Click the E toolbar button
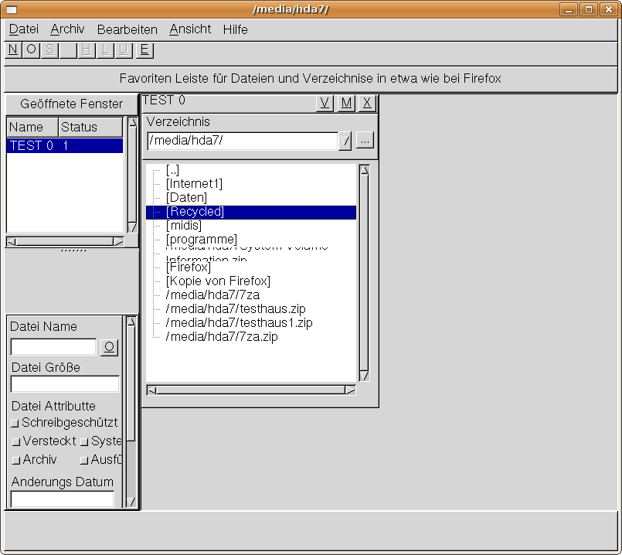Viewport: 622px width, 555px height. 144,50
